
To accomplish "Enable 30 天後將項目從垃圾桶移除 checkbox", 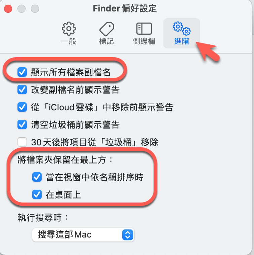I will pos(22,142).
